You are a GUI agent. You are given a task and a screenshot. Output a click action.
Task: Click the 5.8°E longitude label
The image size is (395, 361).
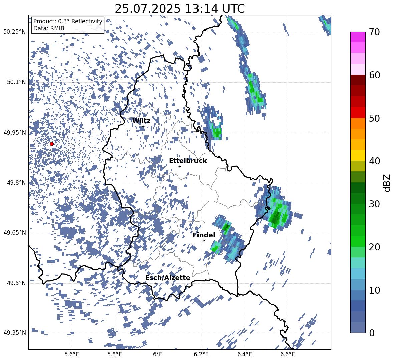115,354
